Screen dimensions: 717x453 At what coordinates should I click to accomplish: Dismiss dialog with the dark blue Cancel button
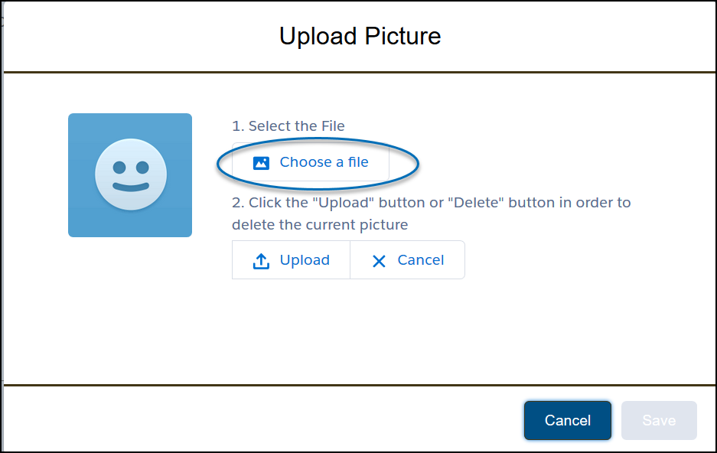pos(567,420)
